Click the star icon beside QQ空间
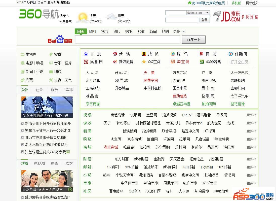The width and height of the screenshot is (276, 201). 144,62
